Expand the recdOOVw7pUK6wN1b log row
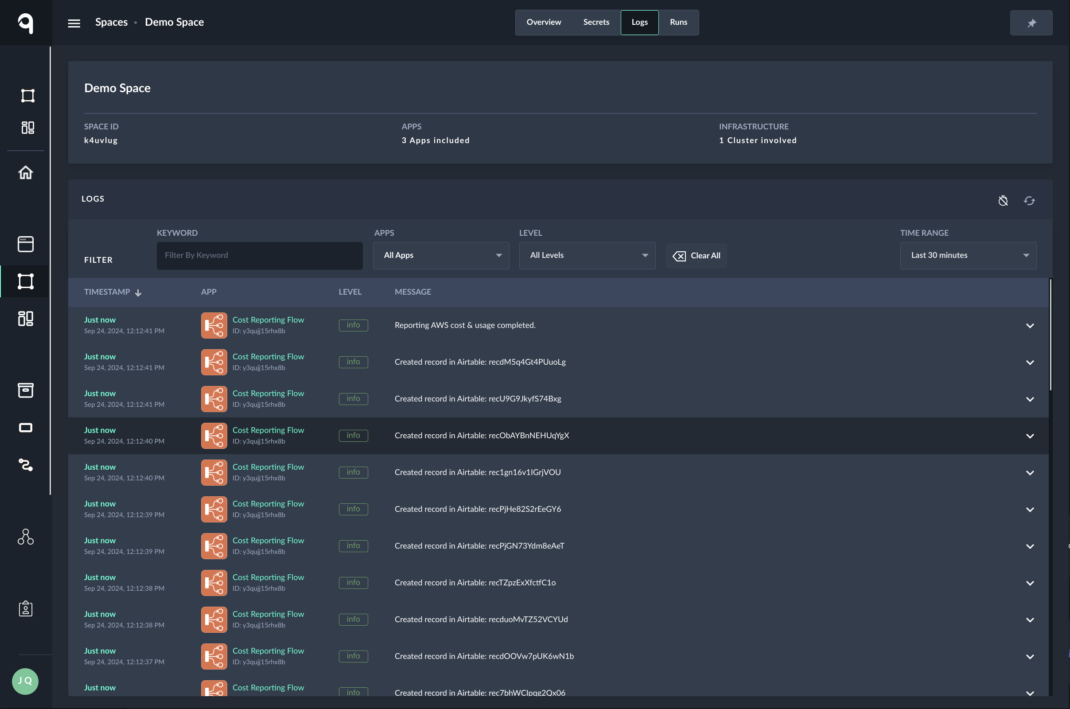Viewport: 1070px width, 709px height. click(1030, 657)
